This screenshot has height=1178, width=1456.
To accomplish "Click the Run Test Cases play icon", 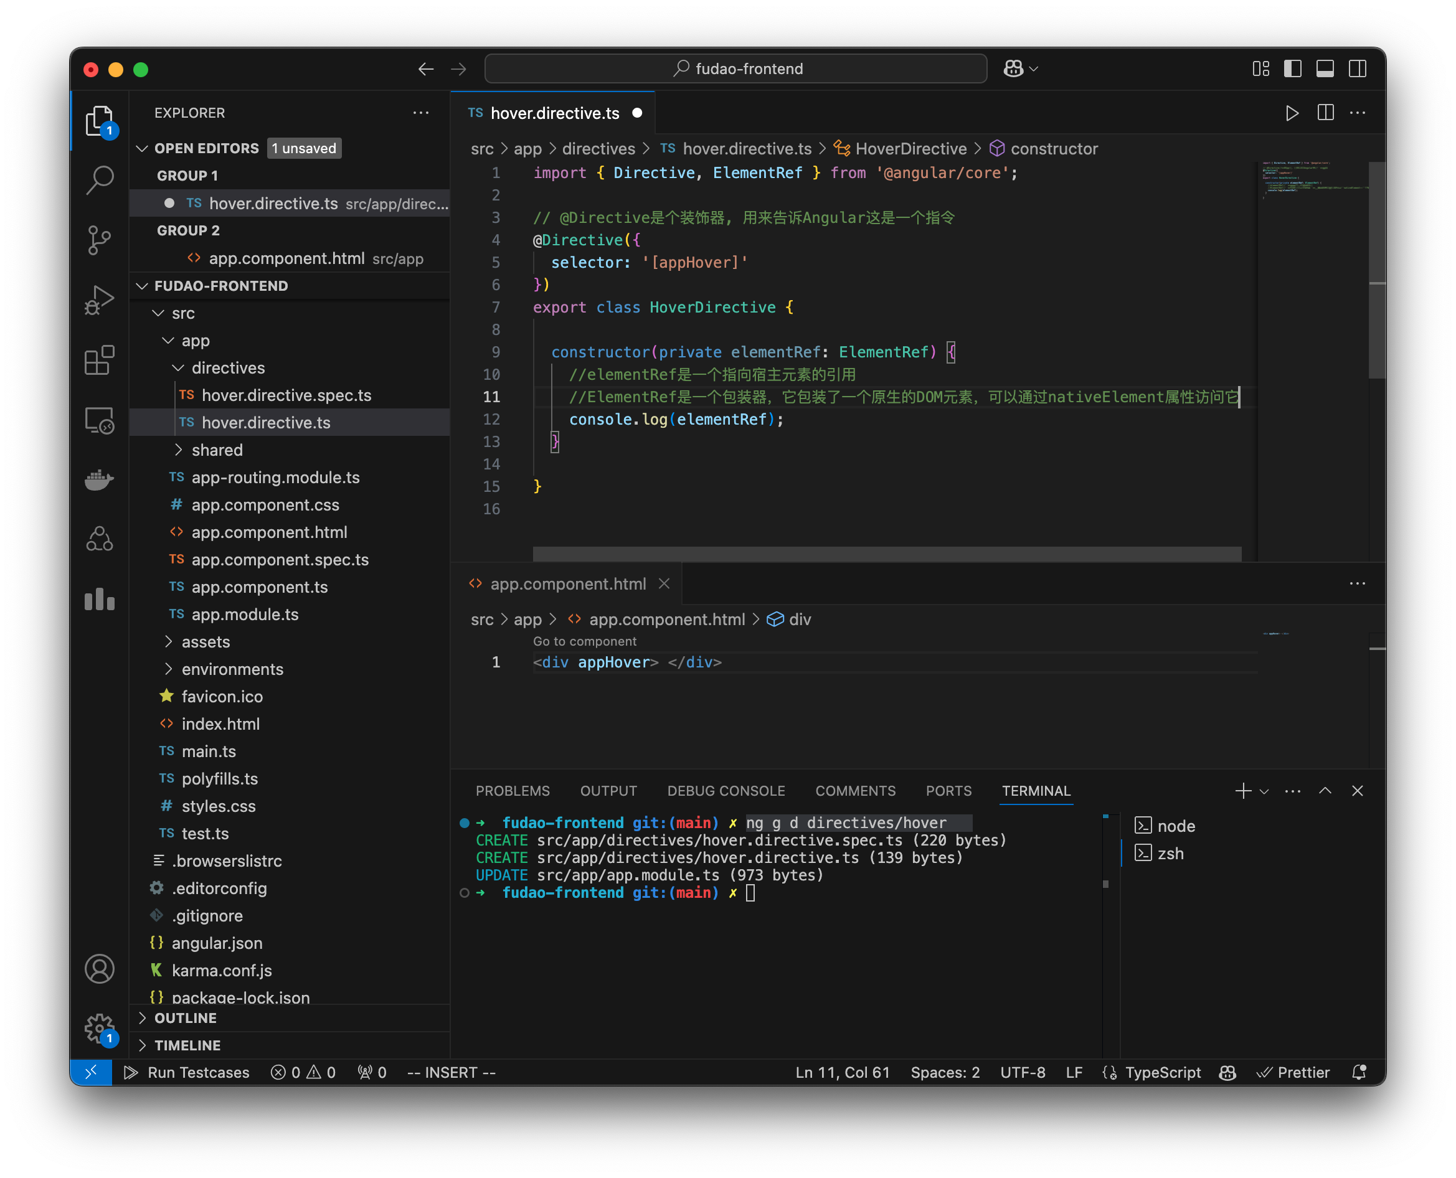I will (131, 1071).
